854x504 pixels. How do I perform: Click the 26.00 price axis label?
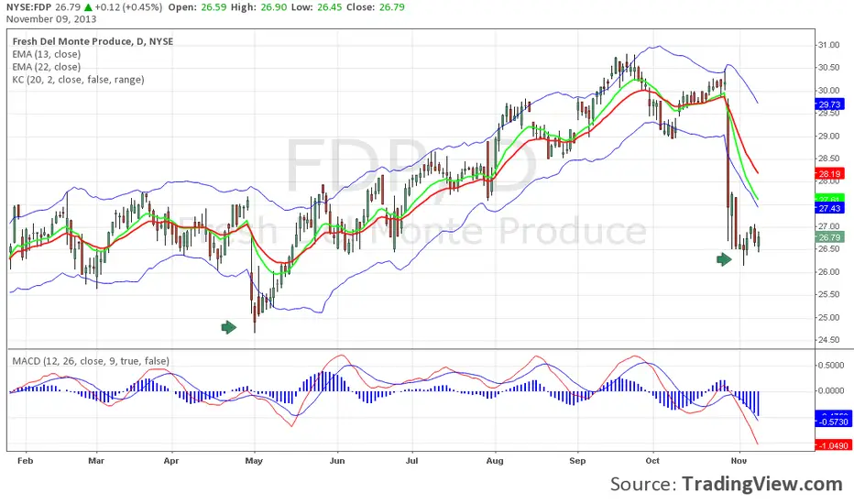pos(829,272)
